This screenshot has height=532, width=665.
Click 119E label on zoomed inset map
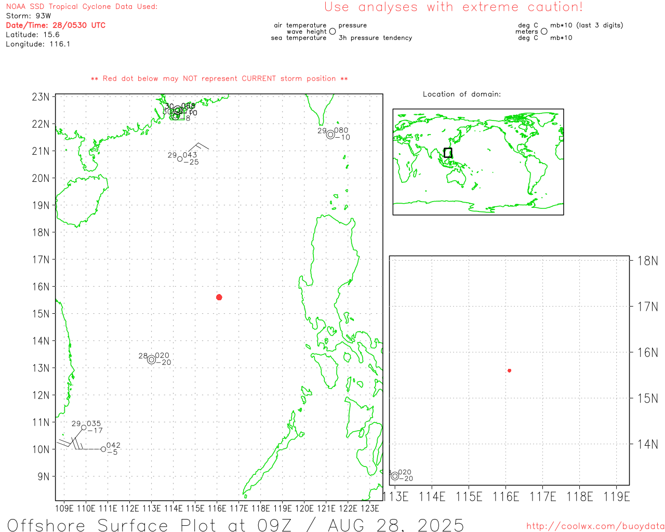[617, 497]
